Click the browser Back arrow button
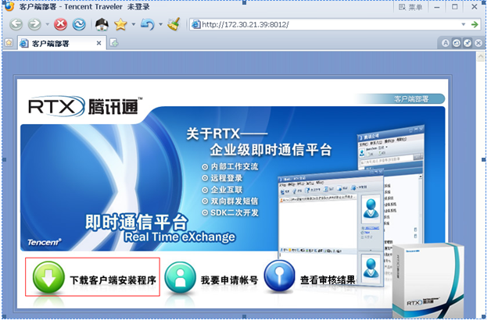Screen dimensions: 491x324 point(17,24)
